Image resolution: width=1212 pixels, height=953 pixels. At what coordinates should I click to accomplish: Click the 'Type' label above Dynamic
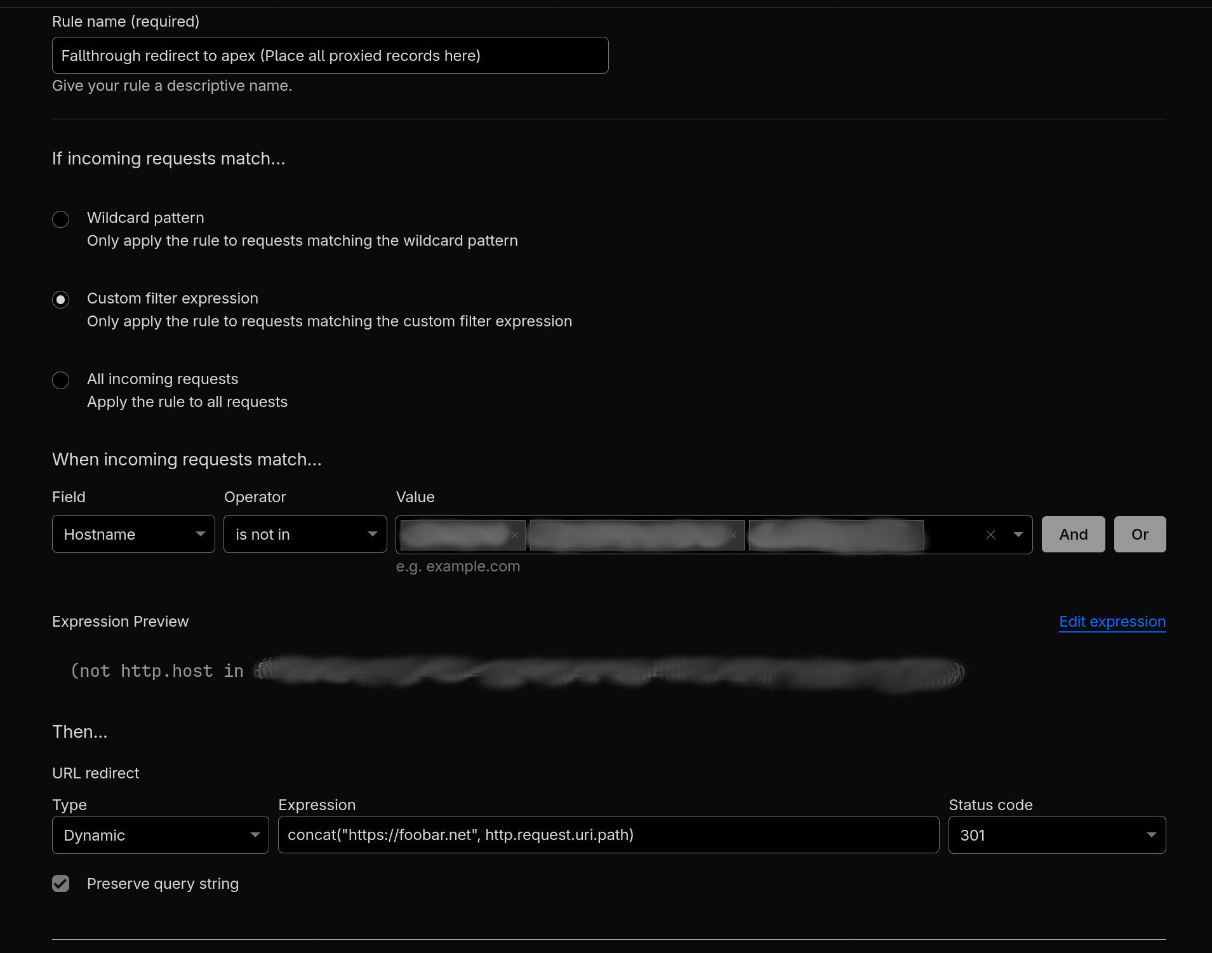point(69,805)
